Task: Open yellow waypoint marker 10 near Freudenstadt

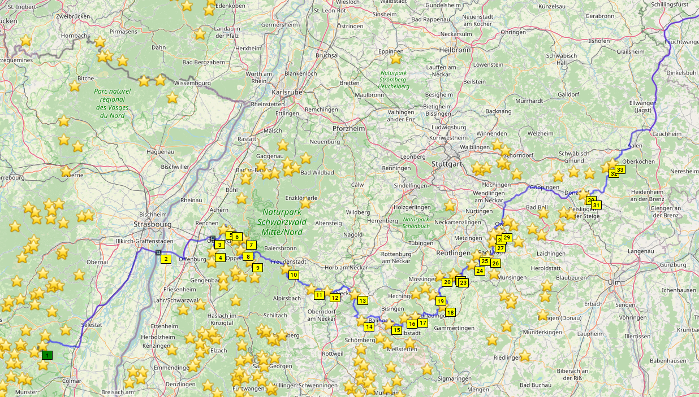Action: click(294, 275)
